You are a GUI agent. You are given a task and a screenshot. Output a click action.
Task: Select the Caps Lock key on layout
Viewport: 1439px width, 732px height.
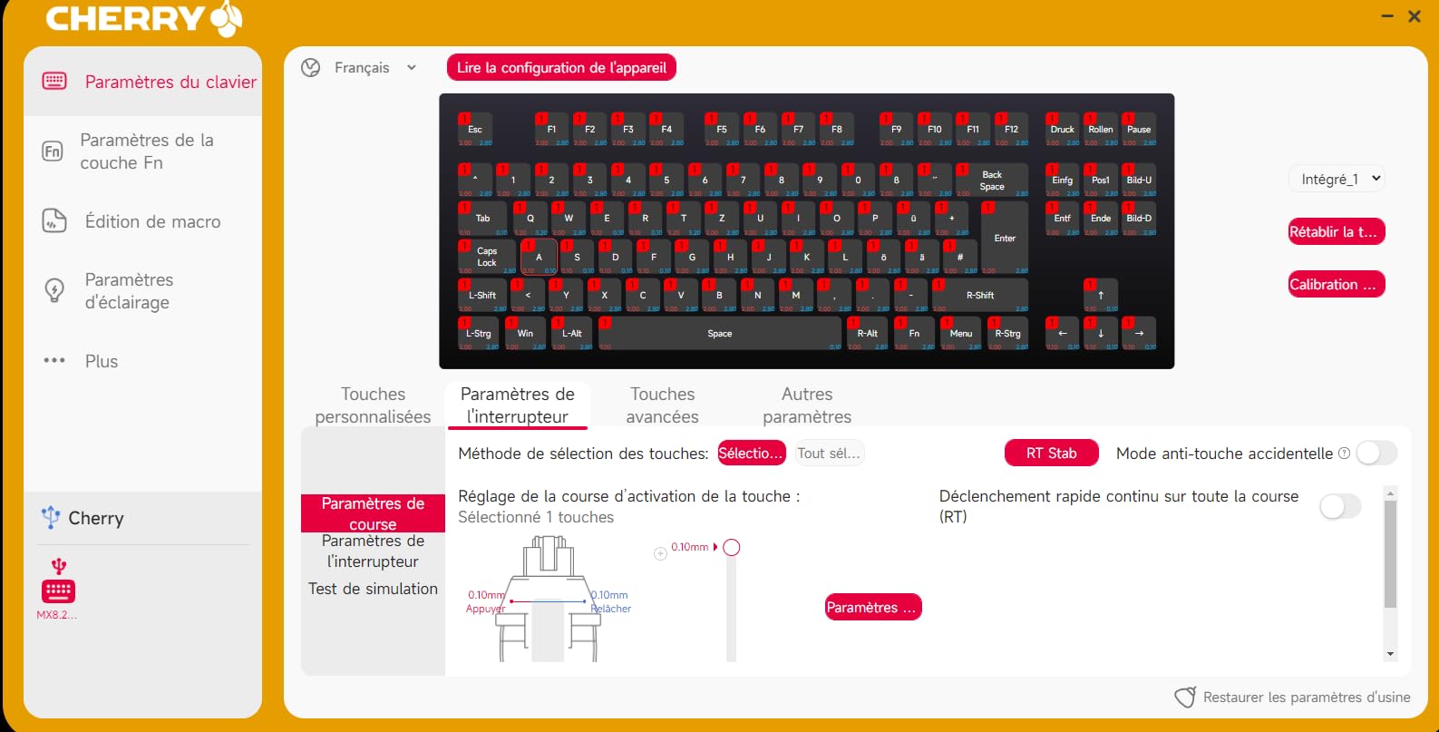coord(487,257)
